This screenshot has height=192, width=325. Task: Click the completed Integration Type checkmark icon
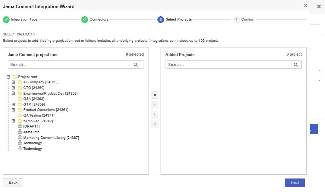pyautogui.click(x=6, y=19)
